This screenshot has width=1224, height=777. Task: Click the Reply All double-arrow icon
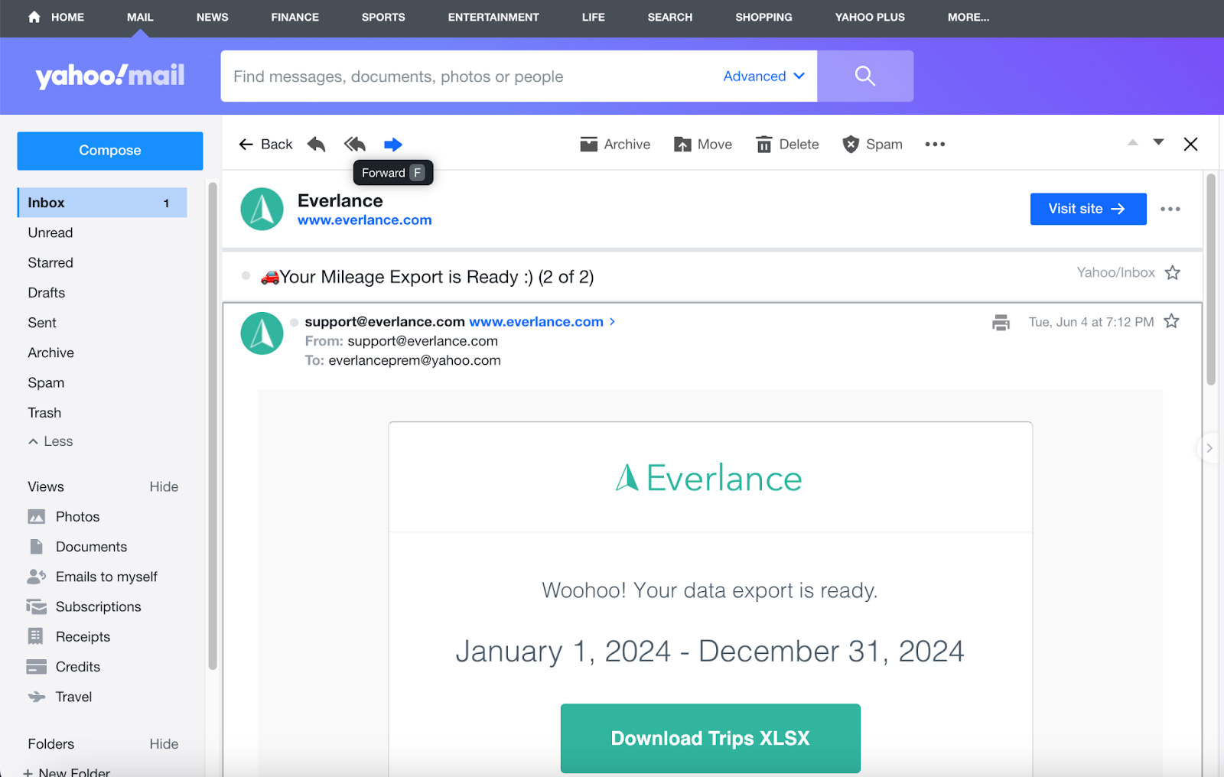pos(355,145)
